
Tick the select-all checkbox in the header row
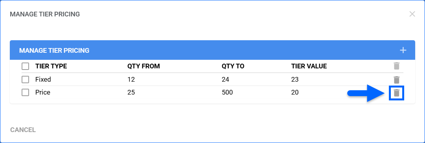[x=26, y=66]
